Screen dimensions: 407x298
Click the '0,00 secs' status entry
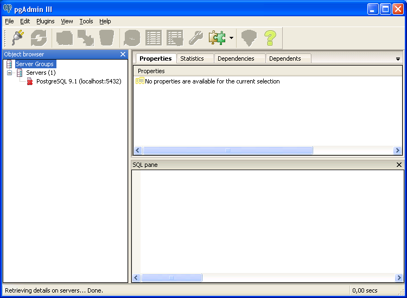coord(365,290)
